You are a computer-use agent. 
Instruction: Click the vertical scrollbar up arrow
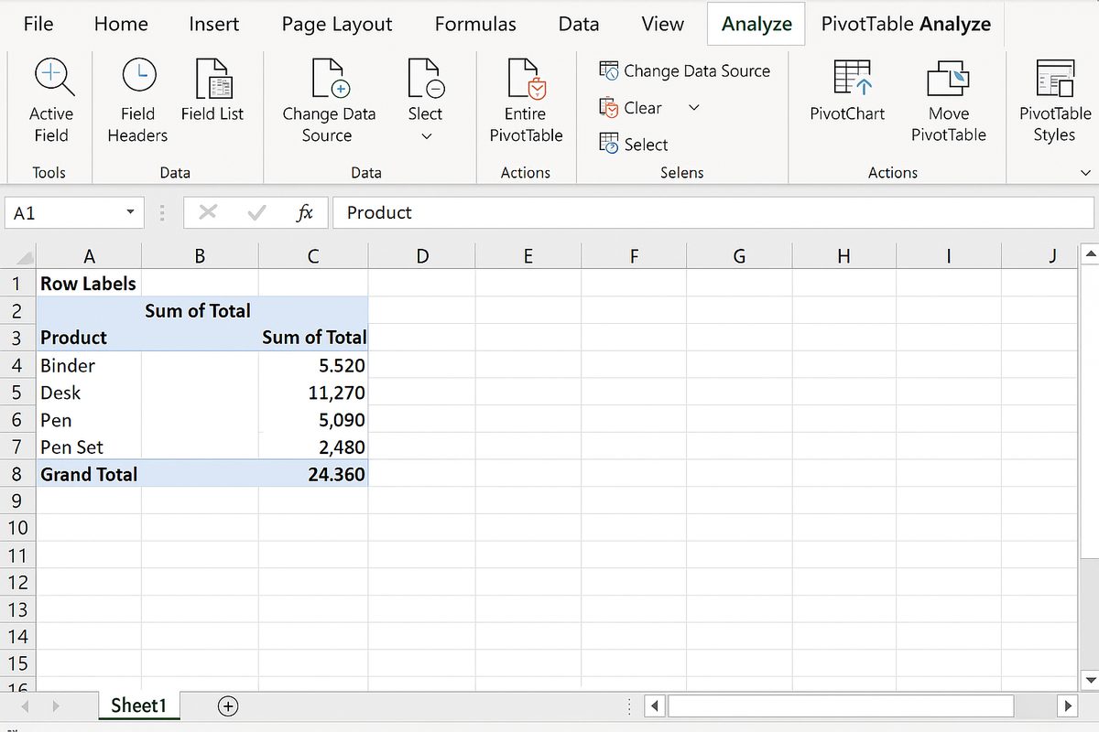[x=1089, y=253]
